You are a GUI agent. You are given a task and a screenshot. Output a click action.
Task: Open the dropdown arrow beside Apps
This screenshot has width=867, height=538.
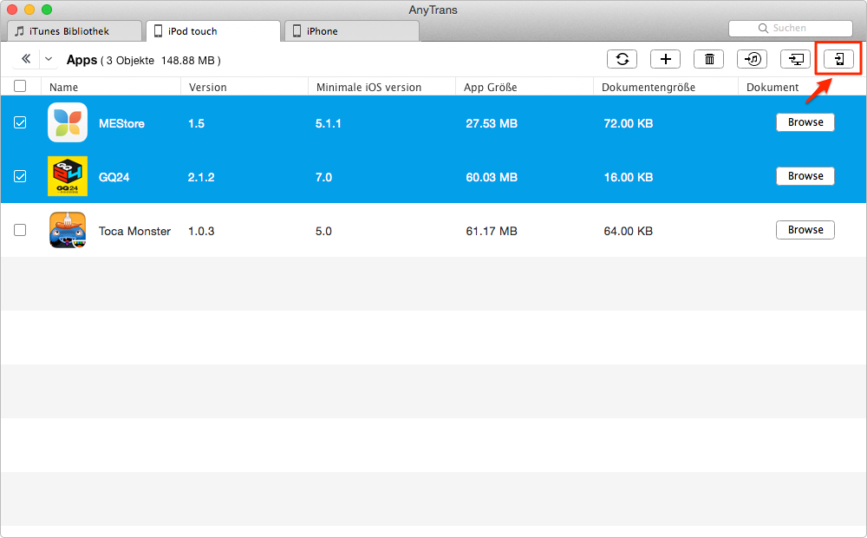pyautogui.click(x=49, y=59)
